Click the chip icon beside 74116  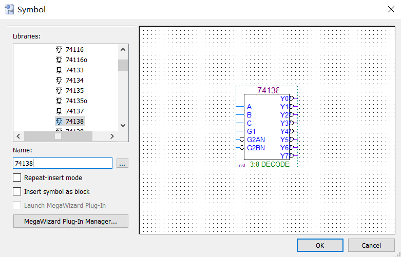click(59, 50)
